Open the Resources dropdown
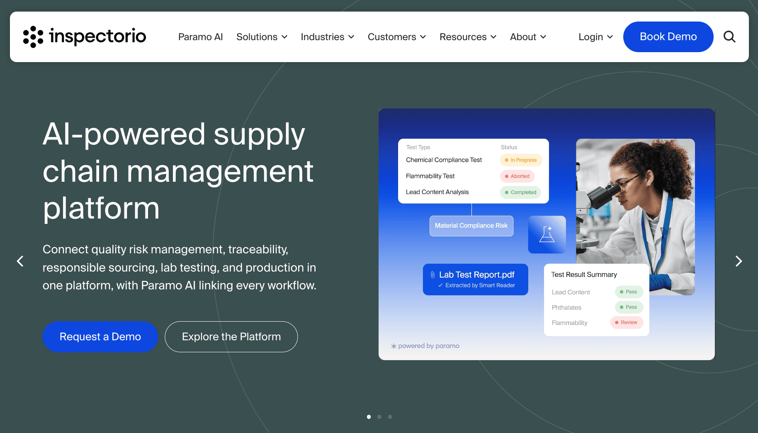This screenshot has width=758, height=433. pos(468,37)
